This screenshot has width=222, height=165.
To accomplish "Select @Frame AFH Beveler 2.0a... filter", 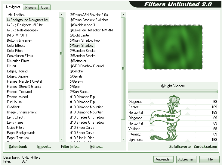I will click(x=90, y=15).
